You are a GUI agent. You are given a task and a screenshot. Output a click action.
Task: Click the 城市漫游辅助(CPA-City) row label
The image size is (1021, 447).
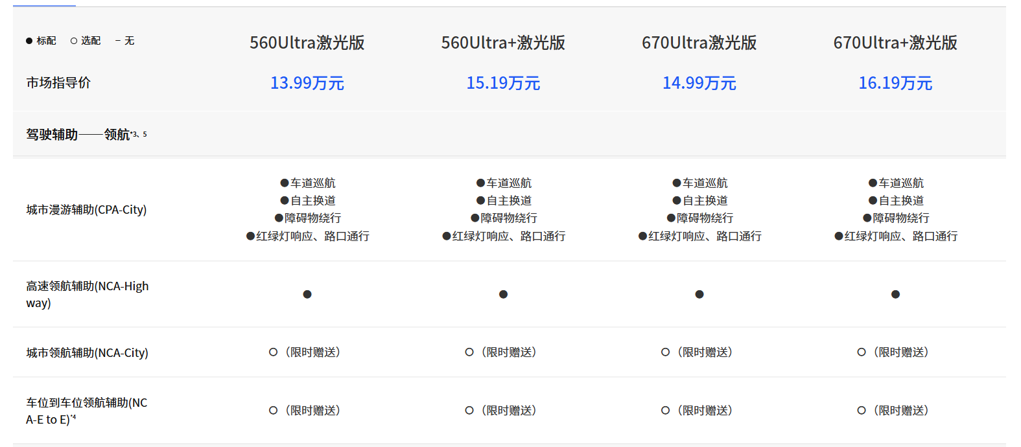[x=86, y=210]
